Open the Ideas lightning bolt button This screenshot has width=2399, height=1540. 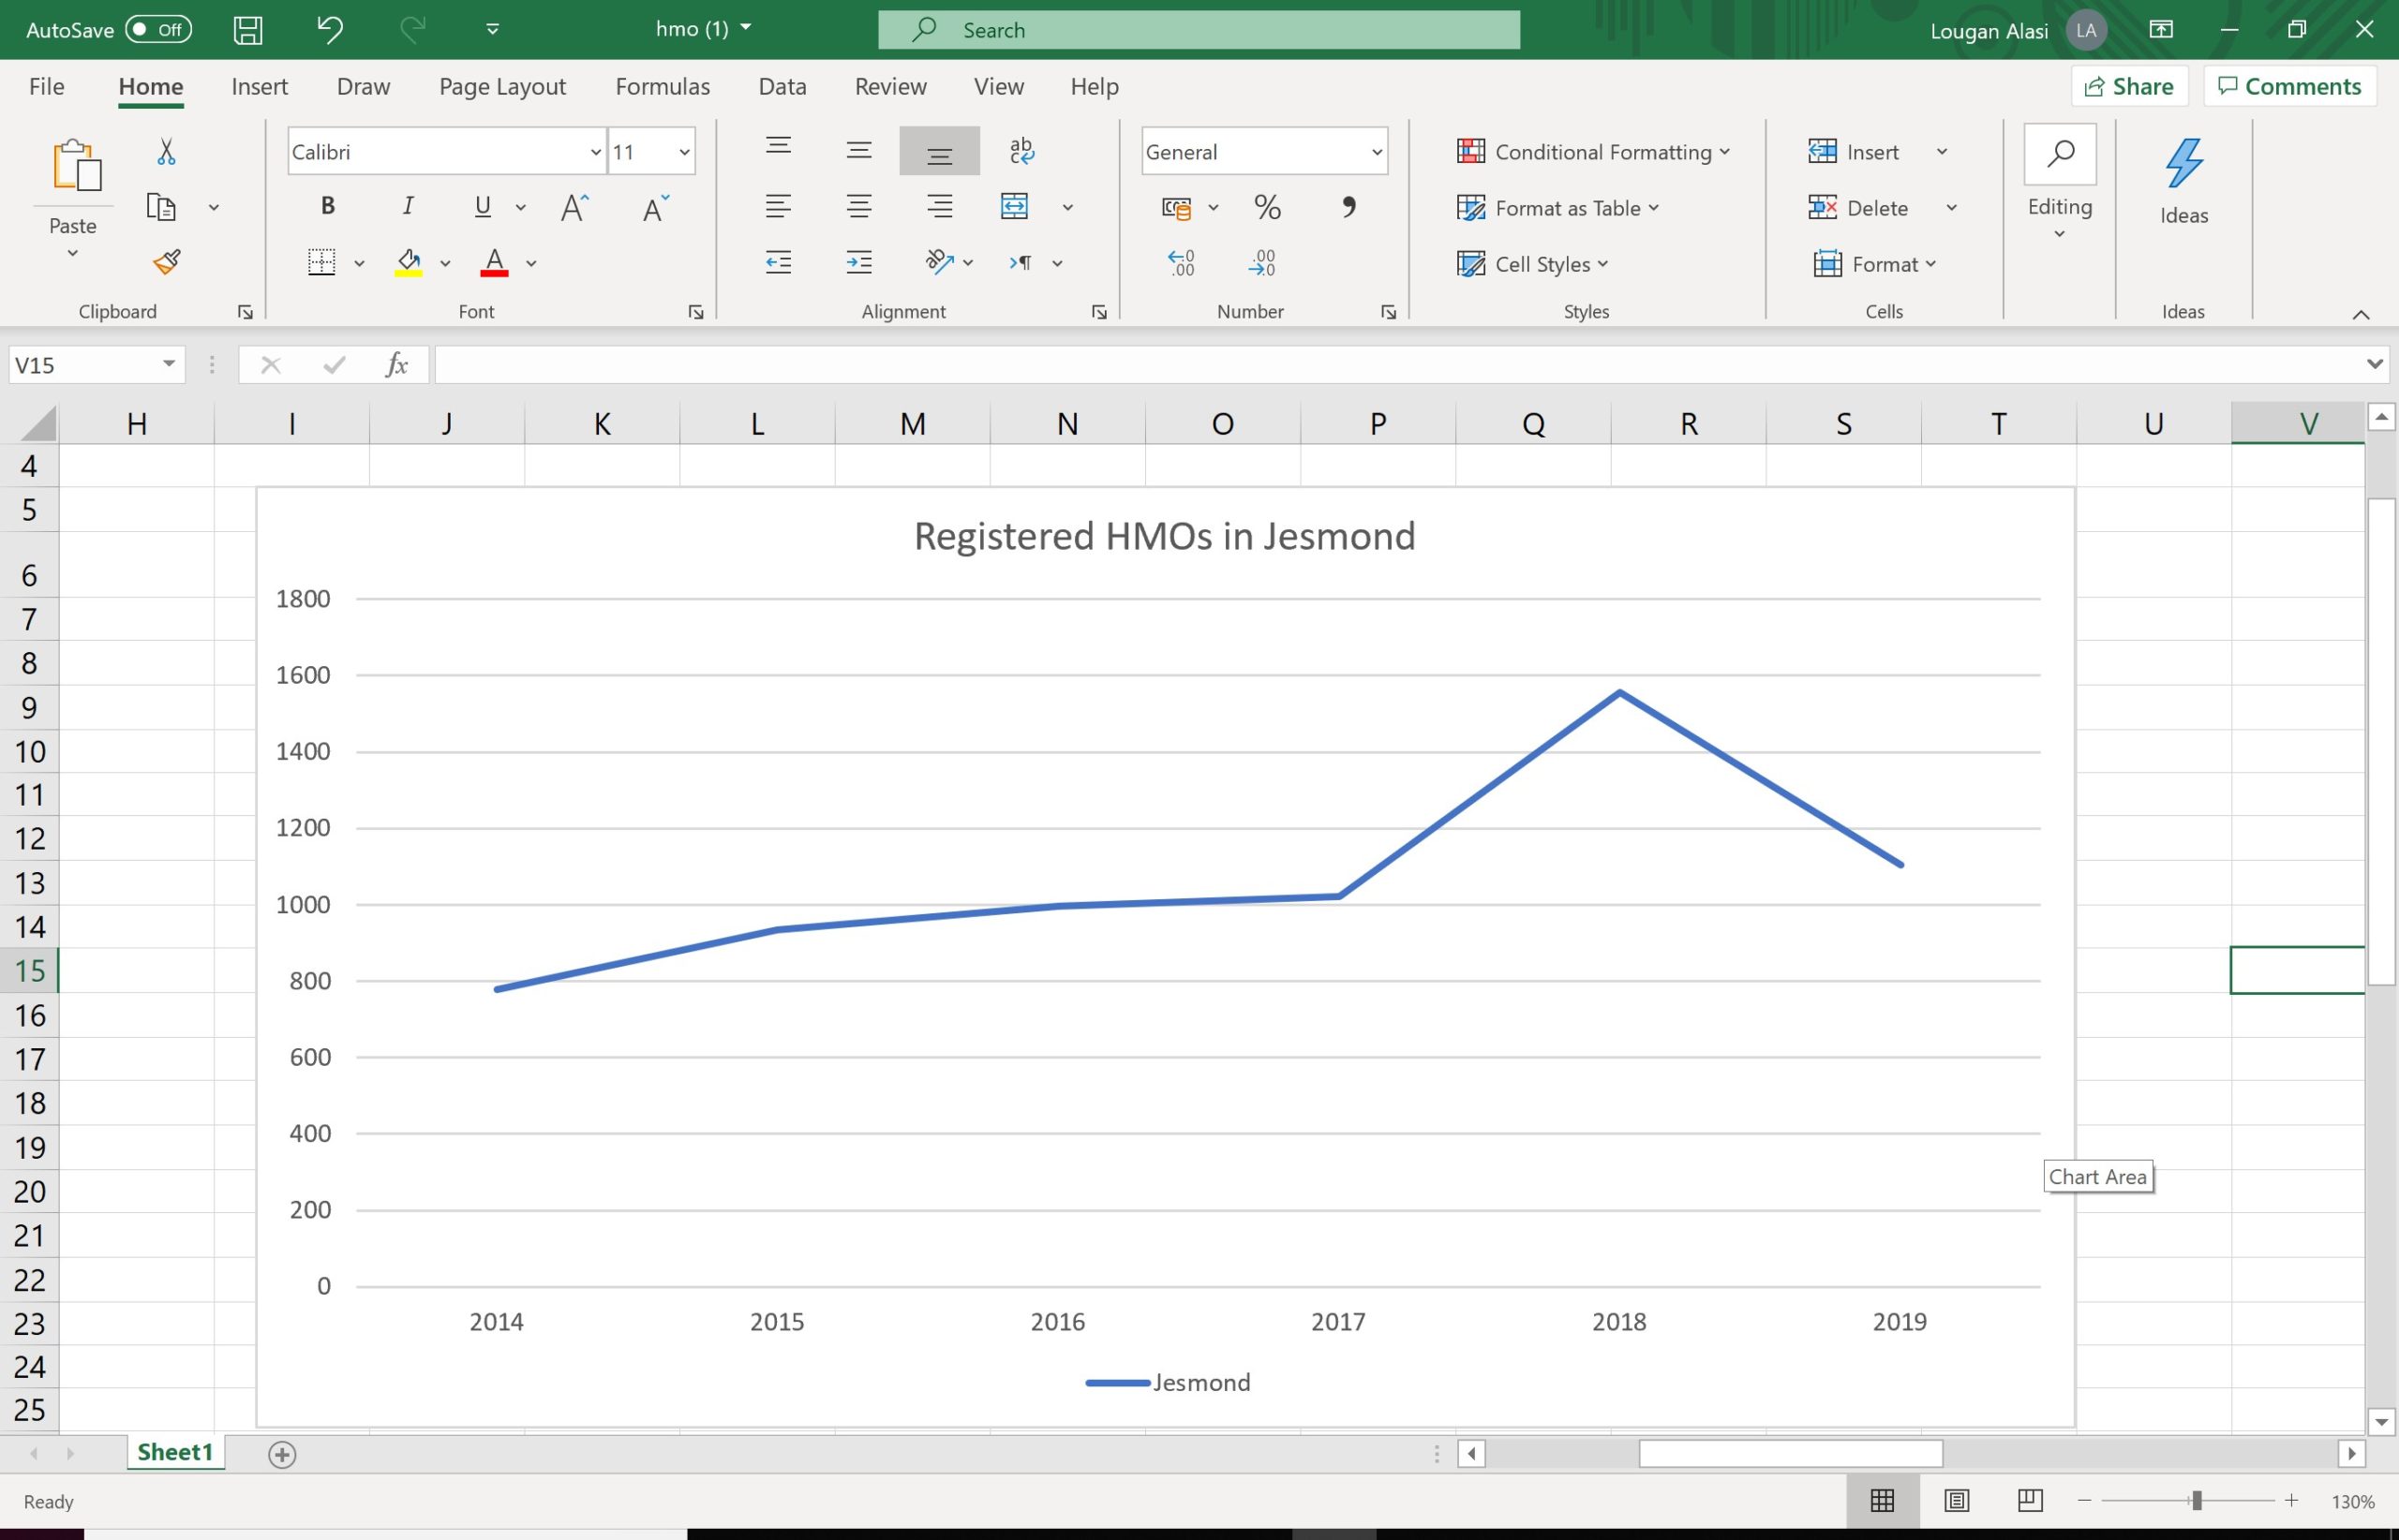tap(2183, 181)
